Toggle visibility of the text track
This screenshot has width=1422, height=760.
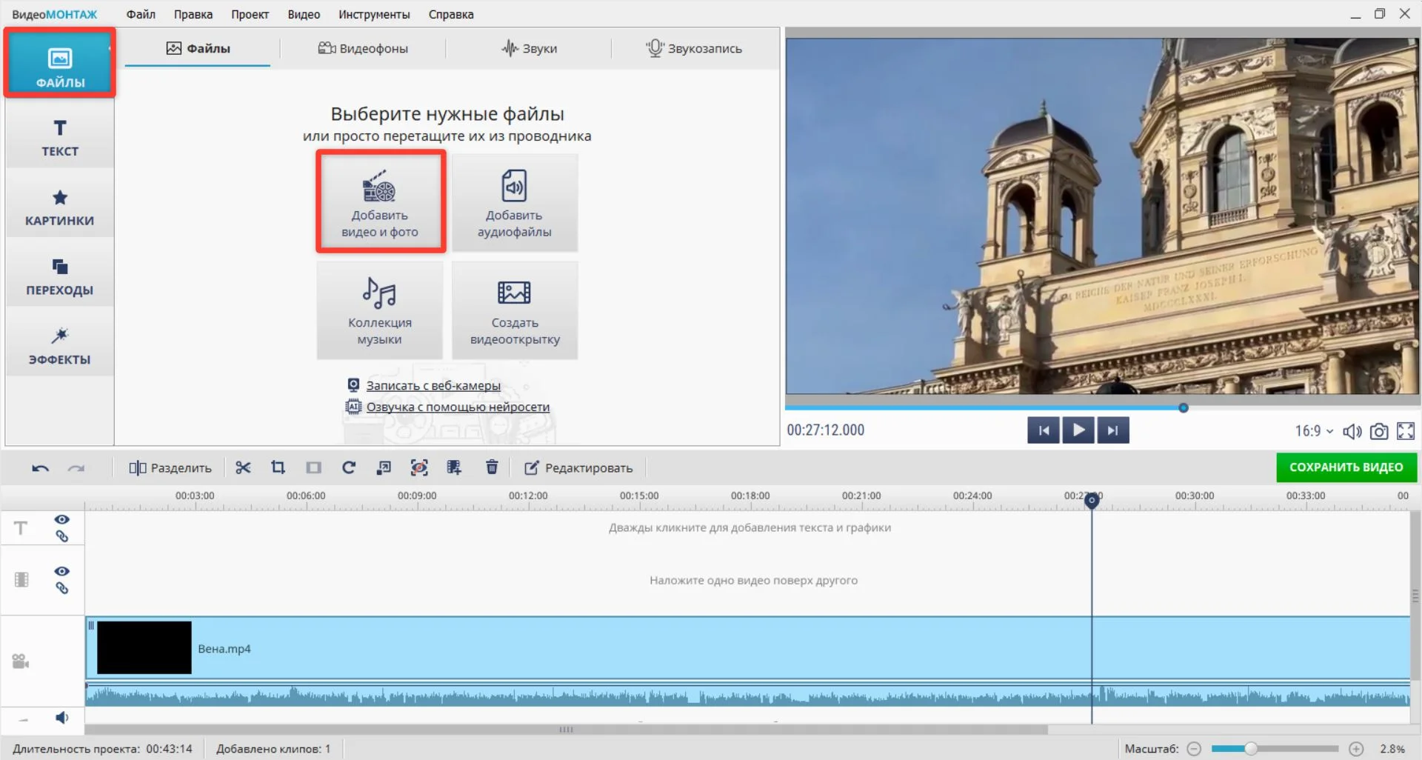(x=62, y=519)
